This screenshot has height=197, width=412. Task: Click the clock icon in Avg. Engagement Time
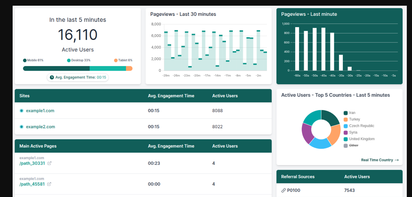click(52, 77)
